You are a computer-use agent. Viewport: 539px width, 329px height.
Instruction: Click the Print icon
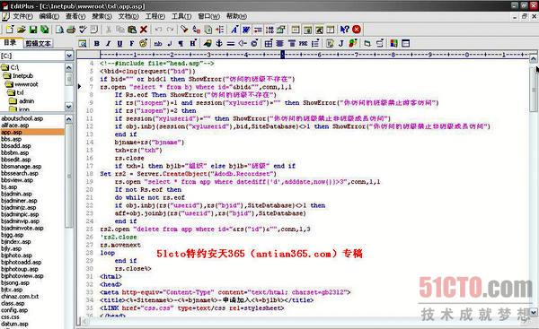click(x=71, y=30)
